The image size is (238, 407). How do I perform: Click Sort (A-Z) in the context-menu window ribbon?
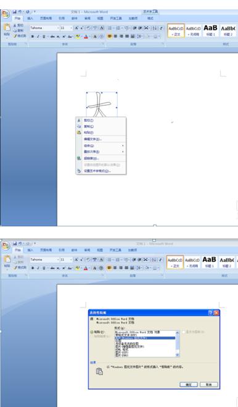tap(154, 28)
